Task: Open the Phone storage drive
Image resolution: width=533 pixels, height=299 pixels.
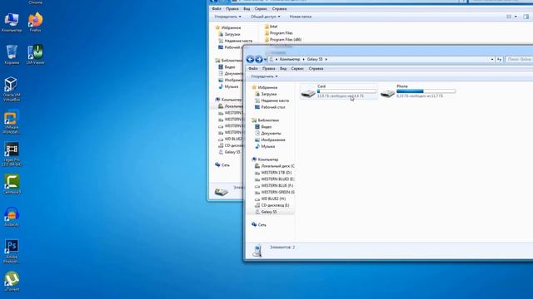Action: pos(418,91)
